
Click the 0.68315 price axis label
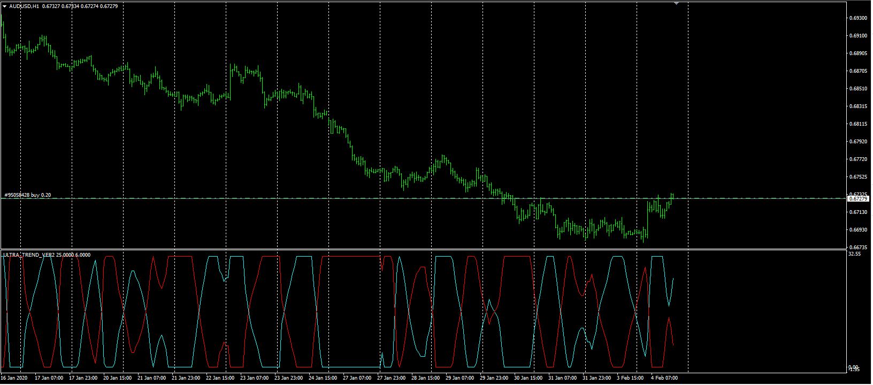coord(857,106)
